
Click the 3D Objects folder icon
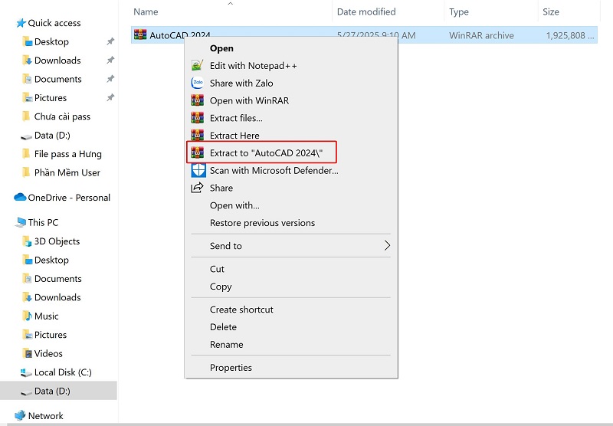[27, 241]
